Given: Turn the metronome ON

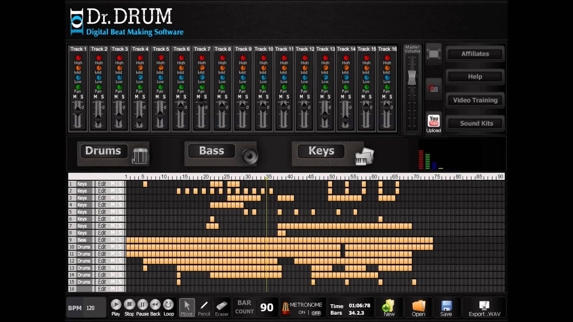Looking at the screenshot, I should tap(302, 313).
